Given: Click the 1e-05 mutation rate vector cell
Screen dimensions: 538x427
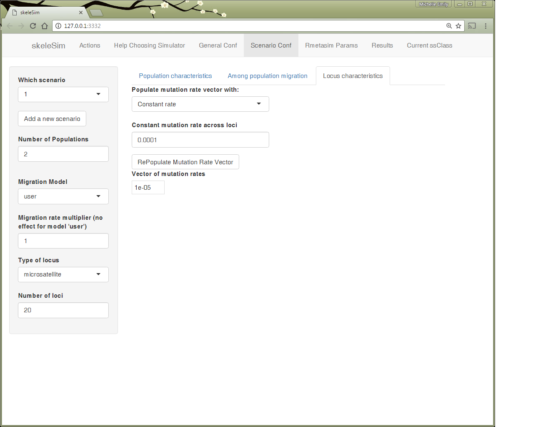Looking at the screenshot, I should [x=148, y=188].
